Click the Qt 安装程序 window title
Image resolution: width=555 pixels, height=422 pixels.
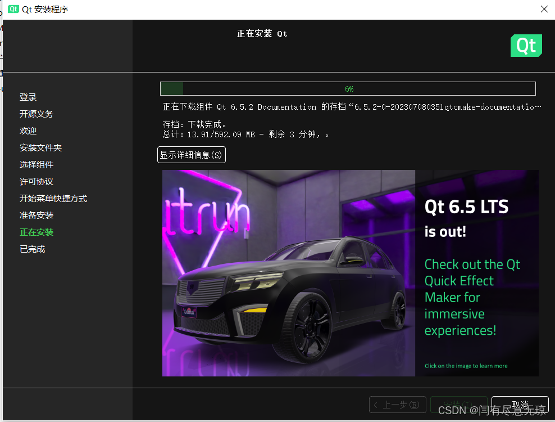click(x=45, y=9)
